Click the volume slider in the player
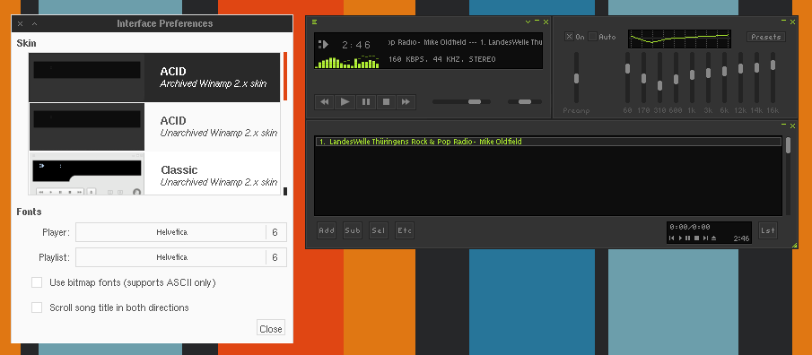 coord(461,102)
